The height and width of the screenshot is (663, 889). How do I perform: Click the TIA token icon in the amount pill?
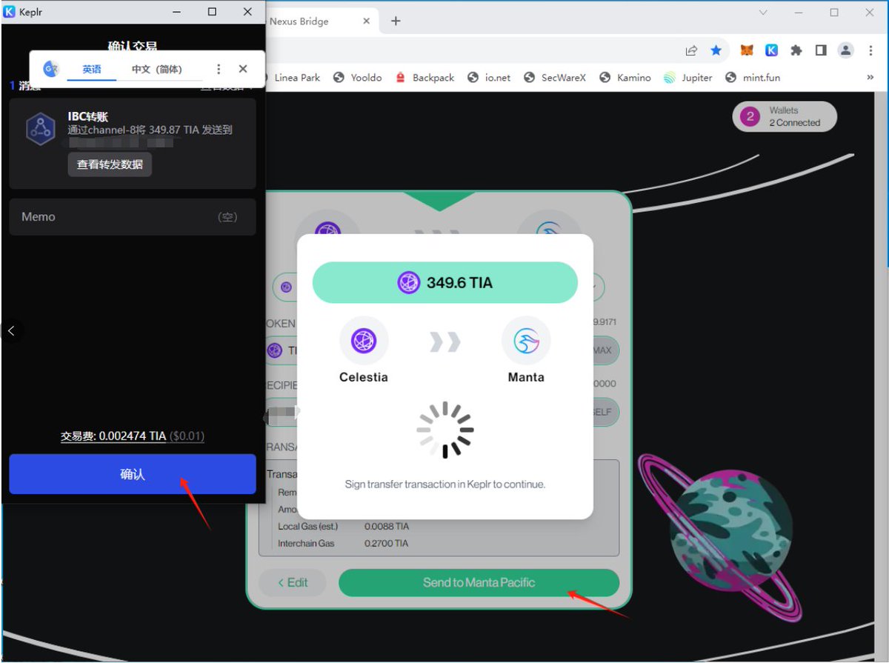pos(409,282)
